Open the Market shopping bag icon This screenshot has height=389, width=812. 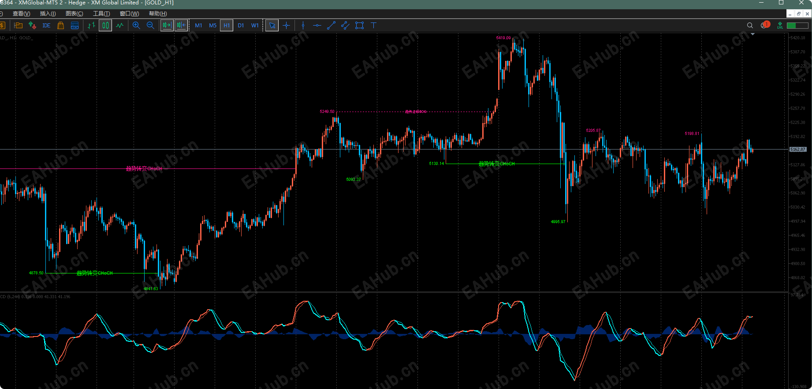61,26
